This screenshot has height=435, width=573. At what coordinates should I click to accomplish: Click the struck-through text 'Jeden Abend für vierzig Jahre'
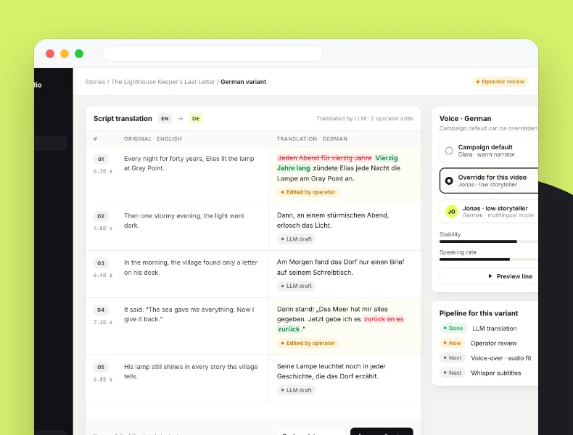[x=324, y=158]
